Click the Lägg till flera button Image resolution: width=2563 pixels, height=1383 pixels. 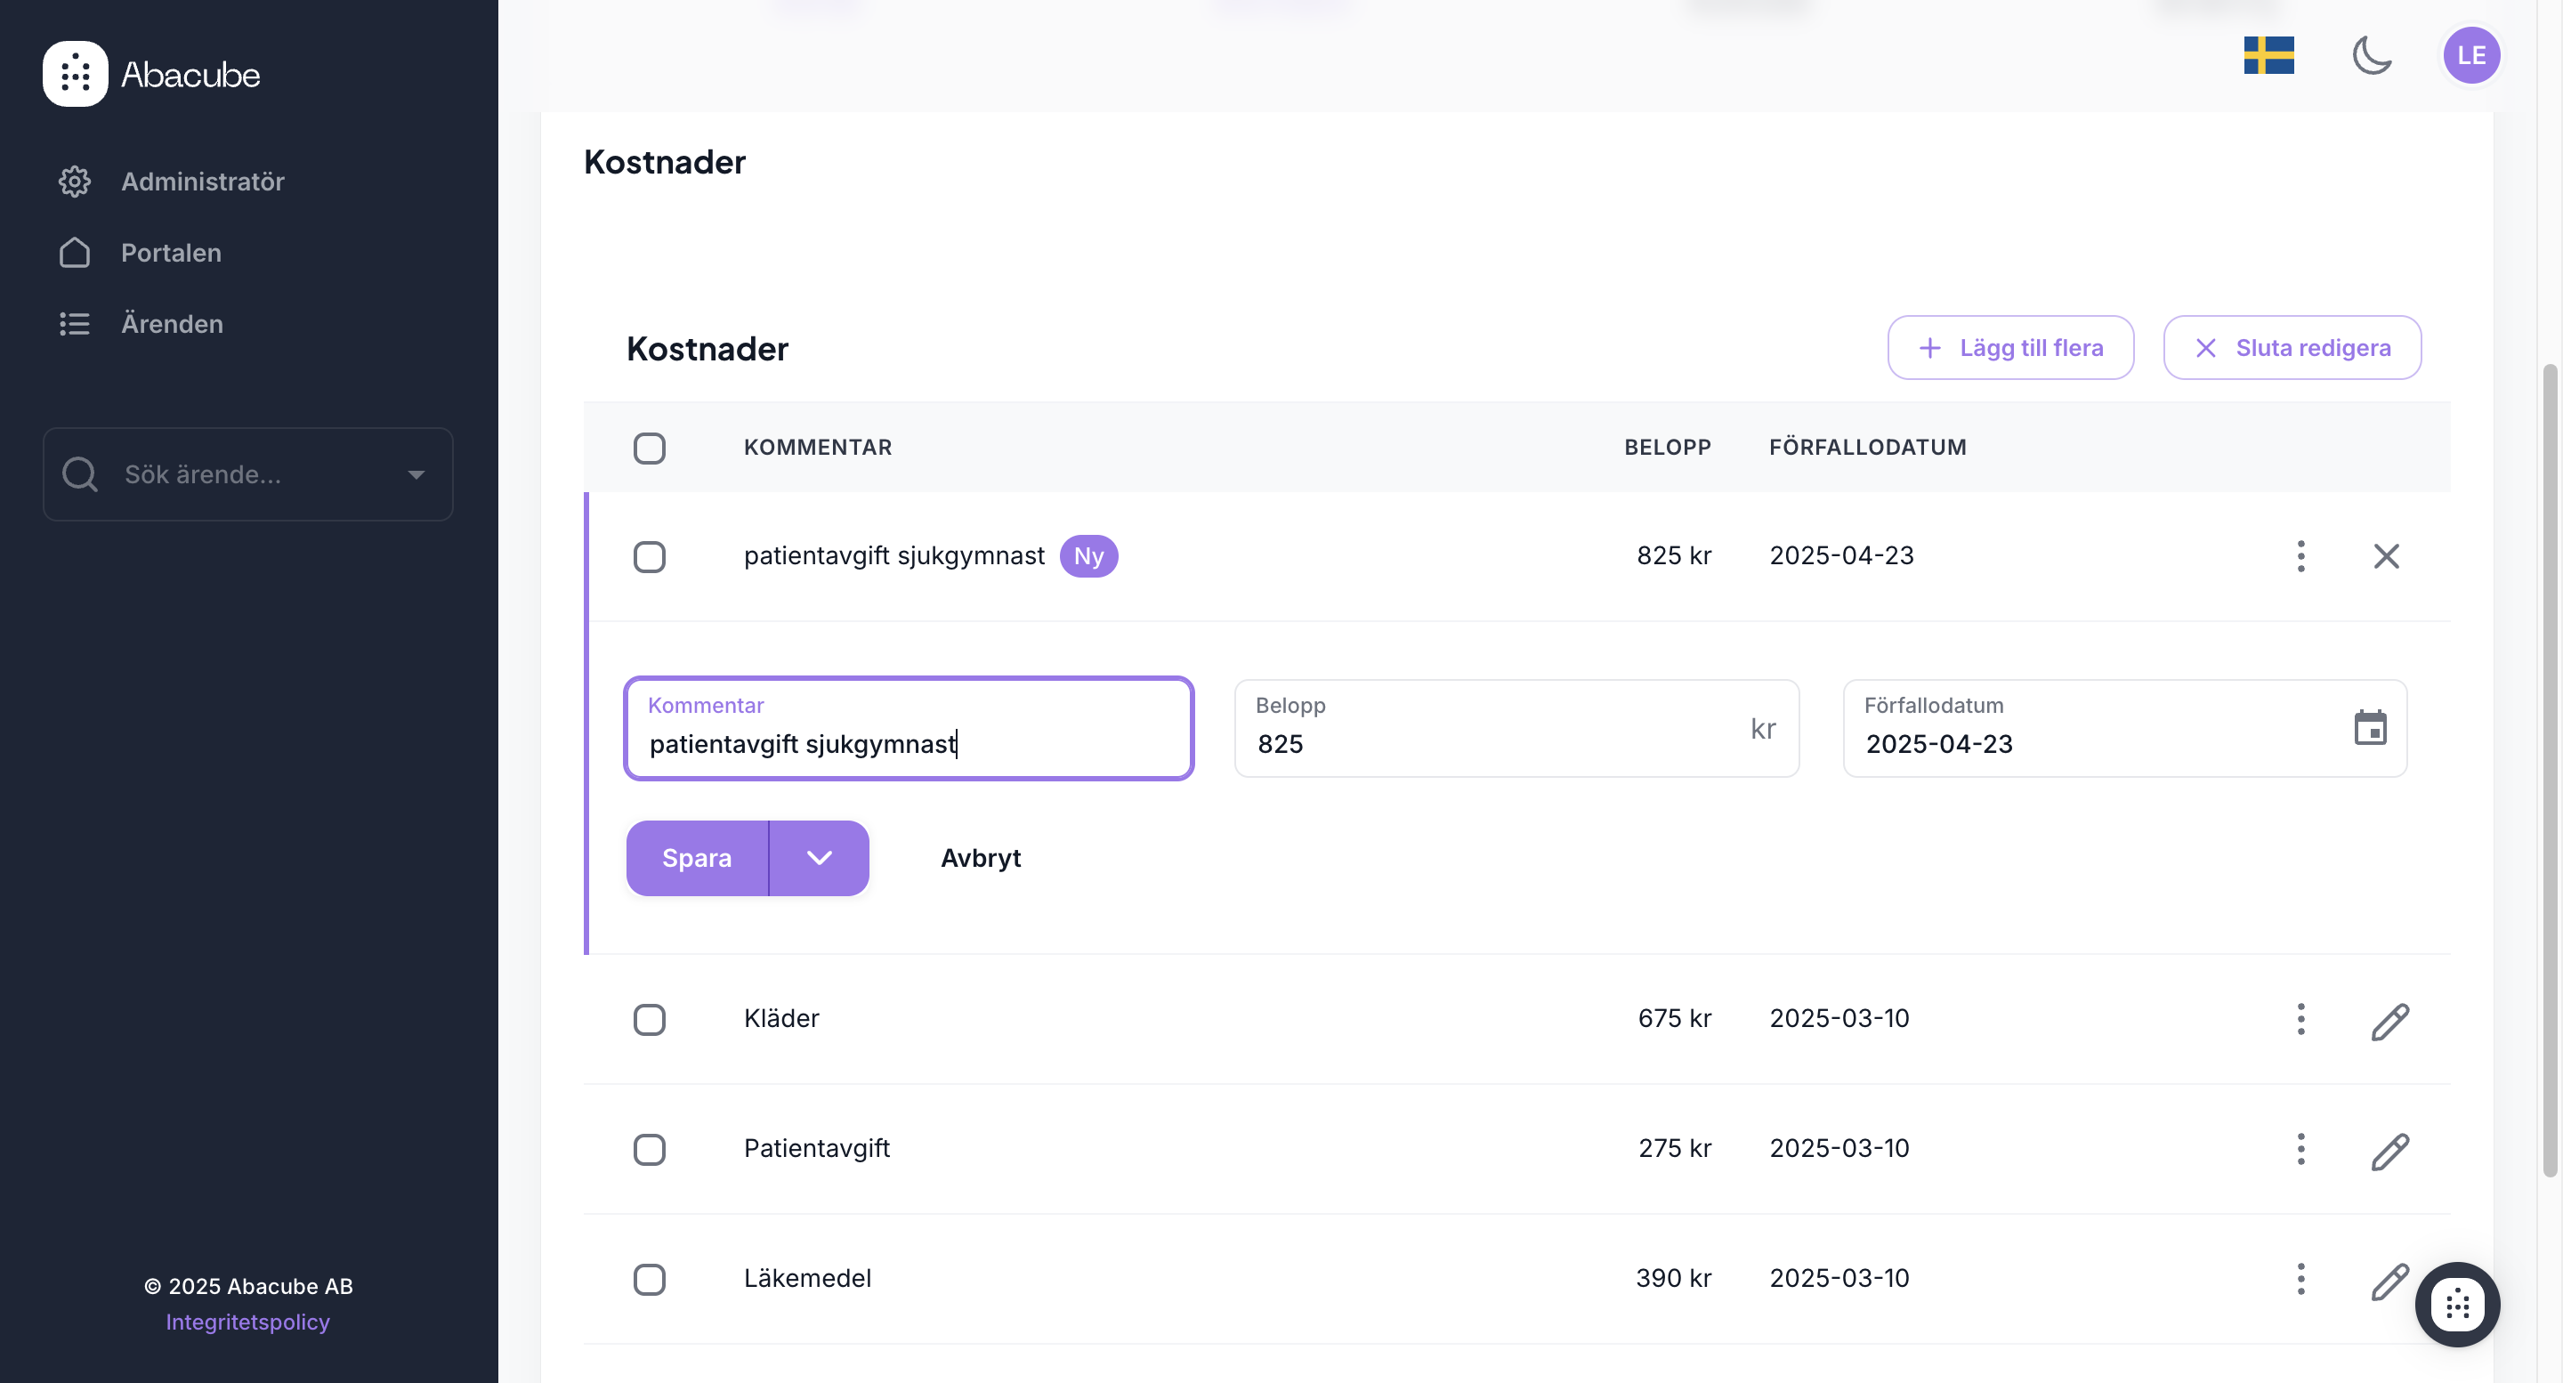[x=2009, y=348]
